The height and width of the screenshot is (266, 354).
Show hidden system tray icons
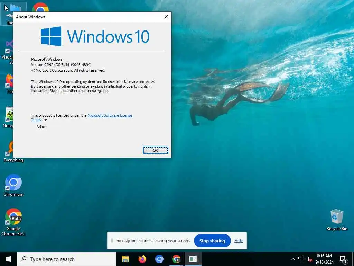coord(292,259)
